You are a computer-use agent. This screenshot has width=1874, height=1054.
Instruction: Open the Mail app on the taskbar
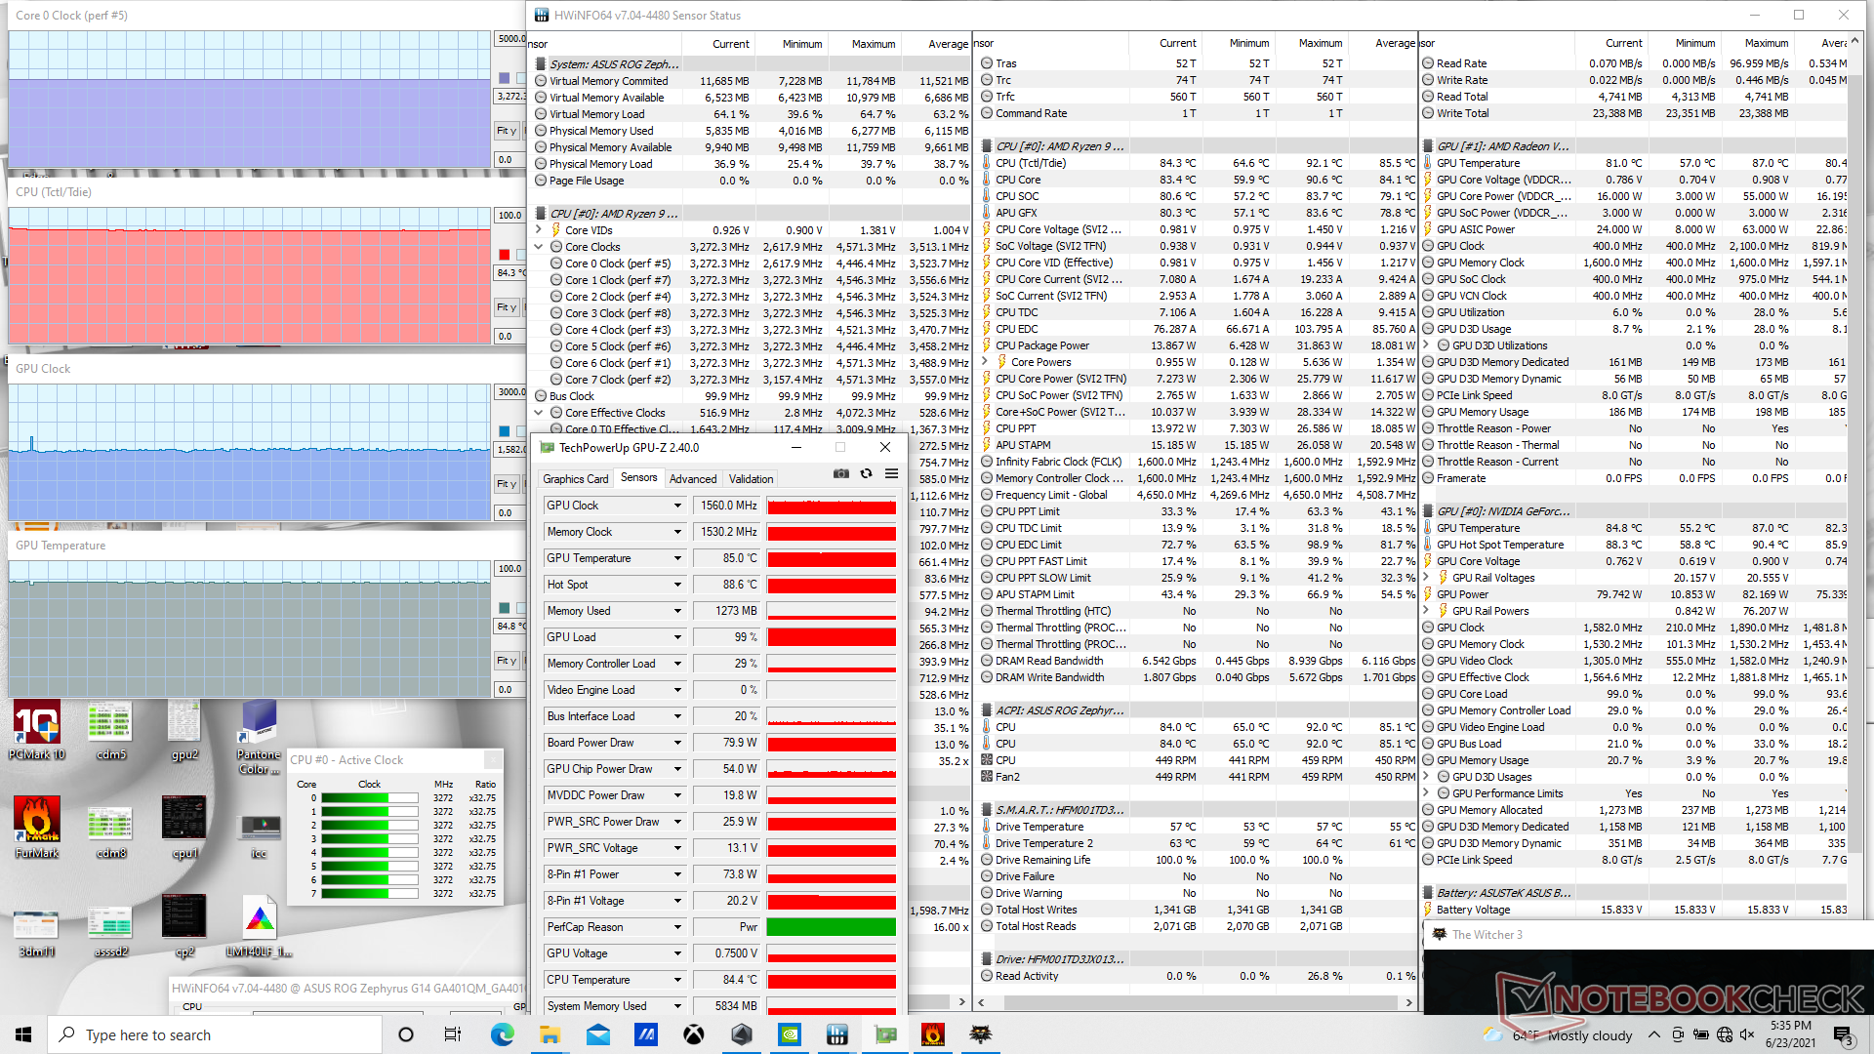point(597,1034)
